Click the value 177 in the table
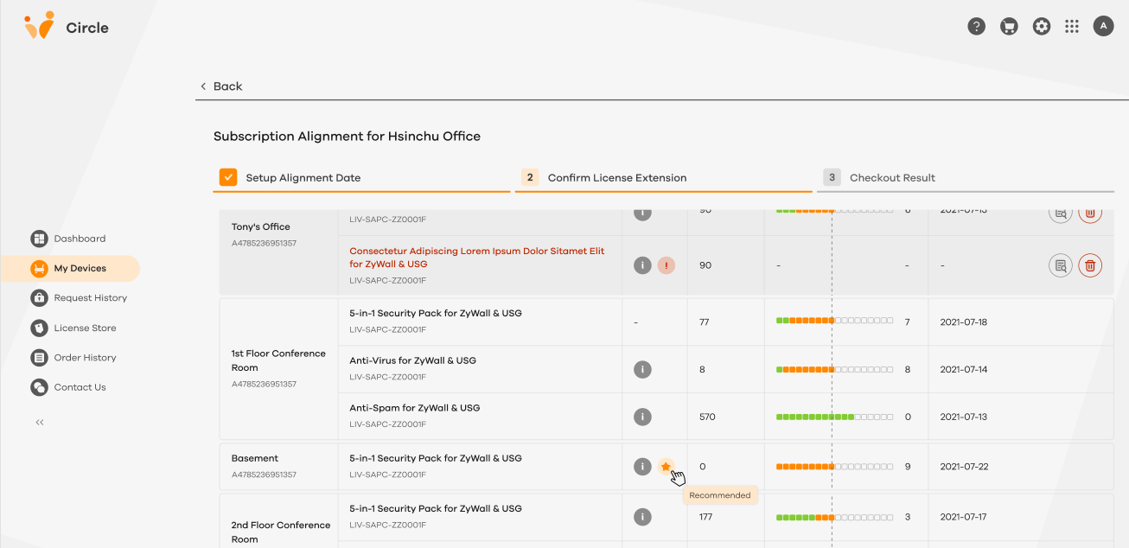The height and width of the screenshot is (548, 1129). (707, 517)
